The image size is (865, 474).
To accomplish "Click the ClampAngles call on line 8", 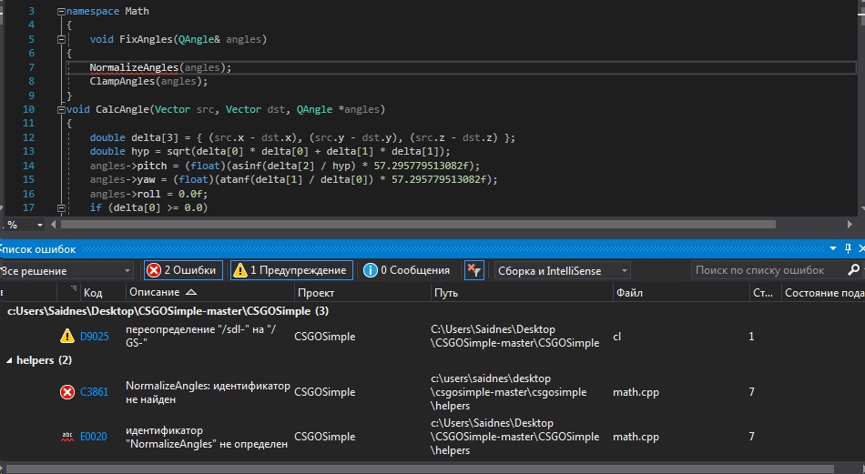I will [123, 82].
